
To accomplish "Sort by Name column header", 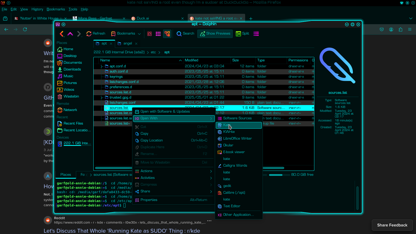I will [141, 60].
